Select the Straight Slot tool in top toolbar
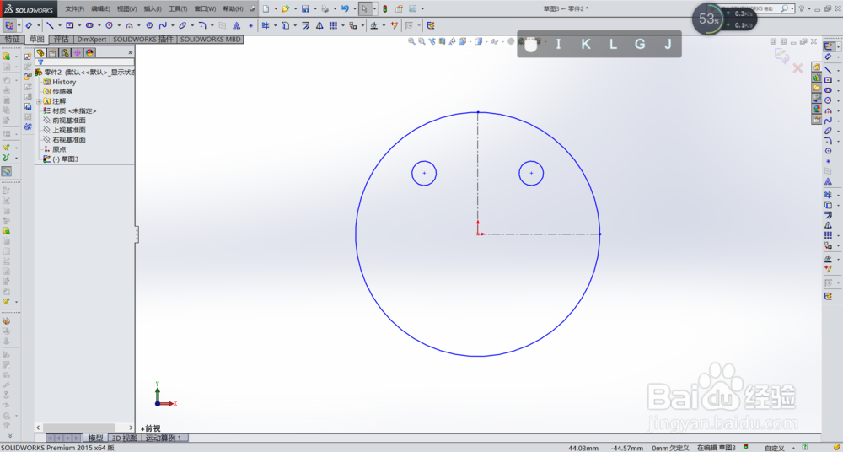 (x=89, y=25)
